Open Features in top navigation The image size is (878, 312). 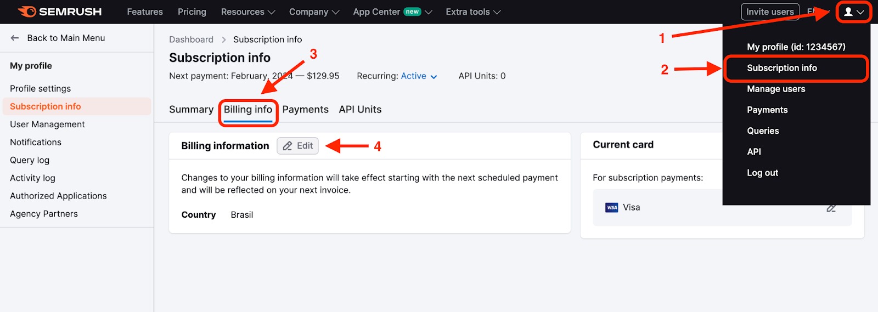[x=145, y=12]
